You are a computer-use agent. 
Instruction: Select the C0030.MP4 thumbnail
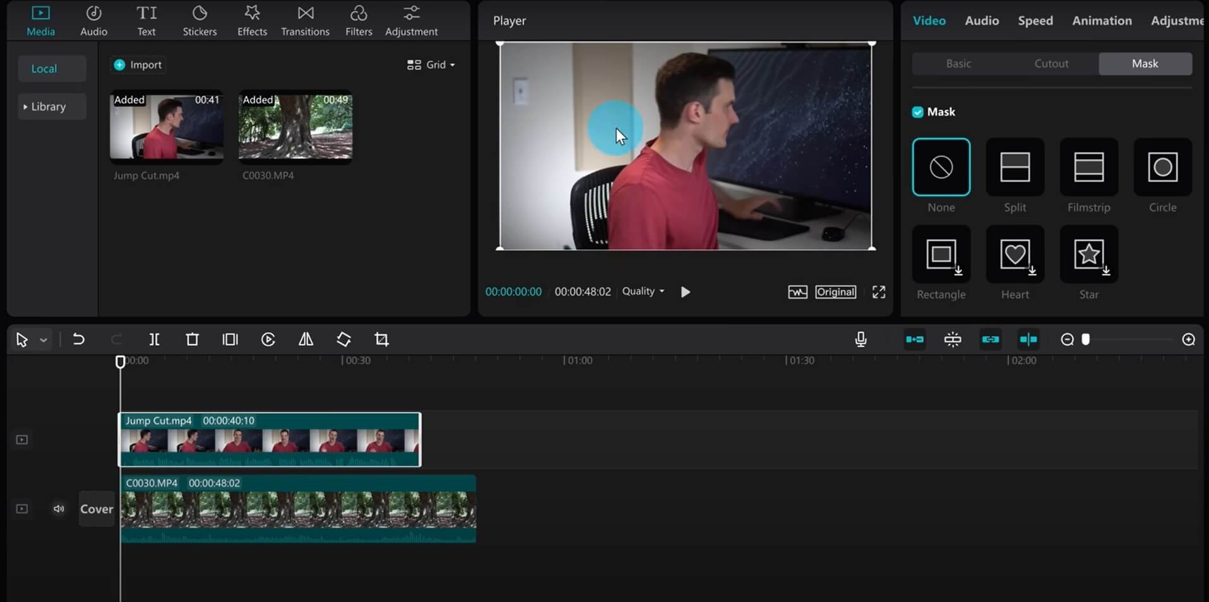click(295, 126)
